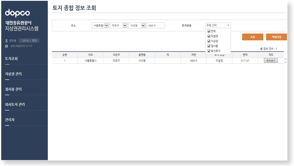
Task: Click the 리 column header
Action: (168, 55)
